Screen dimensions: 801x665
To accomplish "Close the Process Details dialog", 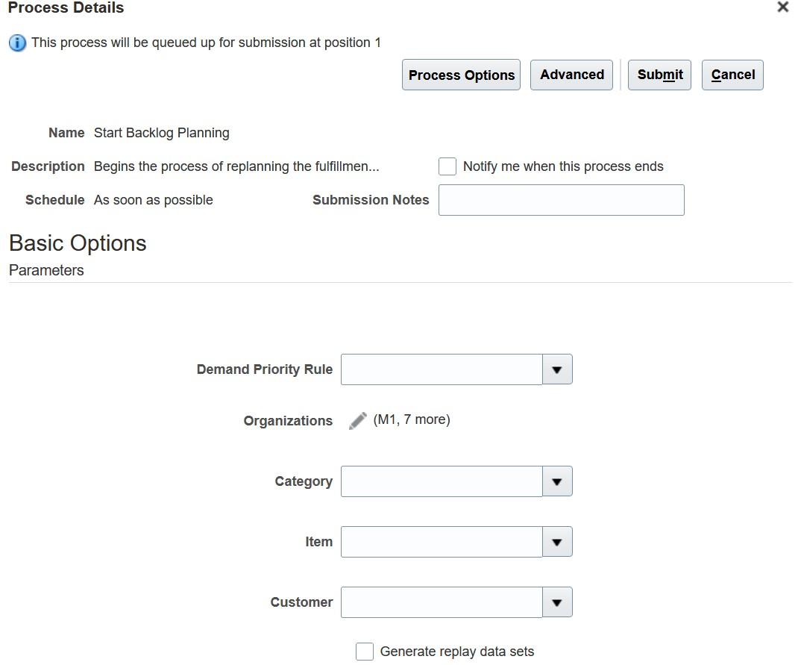I will coord(782,7).
